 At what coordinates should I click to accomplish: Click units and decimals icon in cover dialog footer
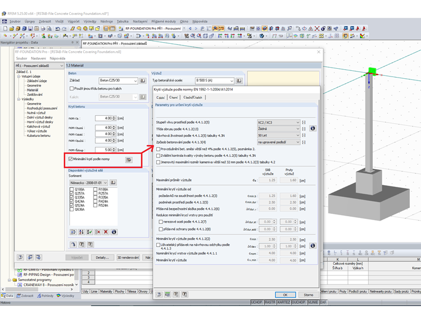(x=167, y=294)
